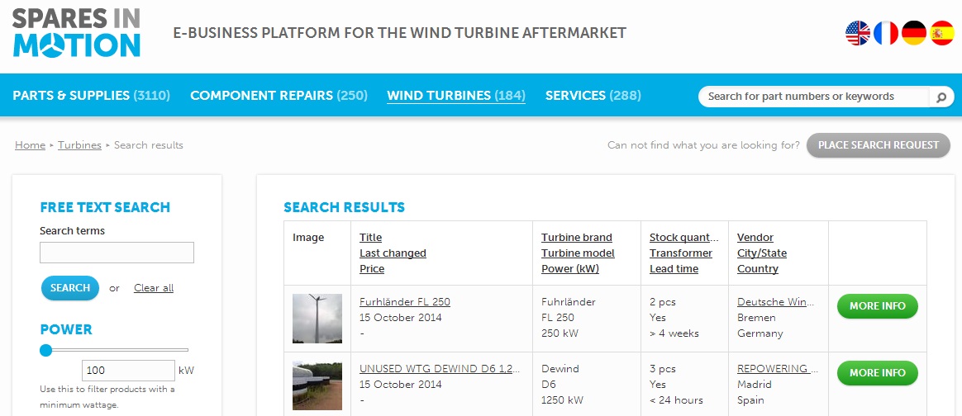Image resolution: width=962 pixels, height=416 pixels.
Task: Switch language to English flag
Action: coord(858,33)
